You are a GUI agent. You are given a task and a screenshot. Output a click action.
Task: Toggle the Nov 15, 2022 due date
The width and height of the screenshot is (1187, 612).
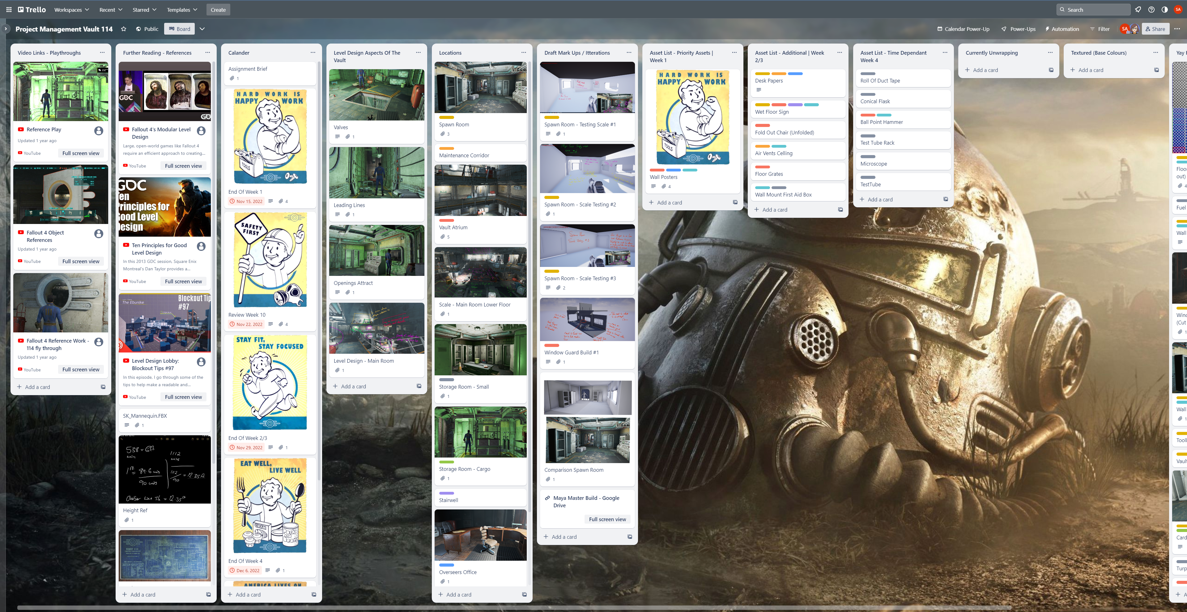pos(246,201)
